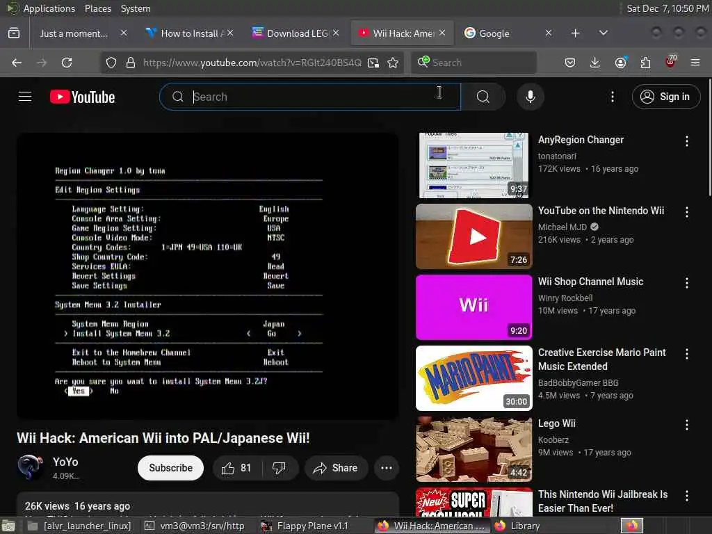Switch to alvr_launcher_linux taskbar window
This screenshot has height=534, width=712.
tap(79, 526)
